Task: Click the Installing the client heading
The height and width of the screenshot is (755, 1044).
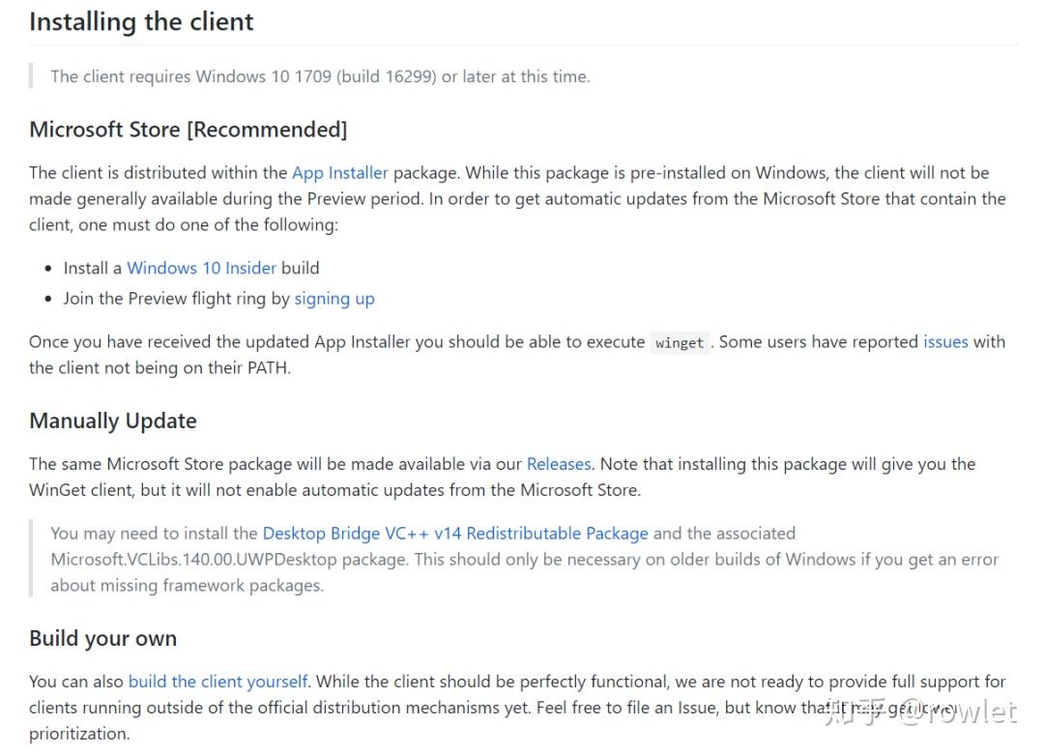Action: pyautogui.click(x=141, y=22)
